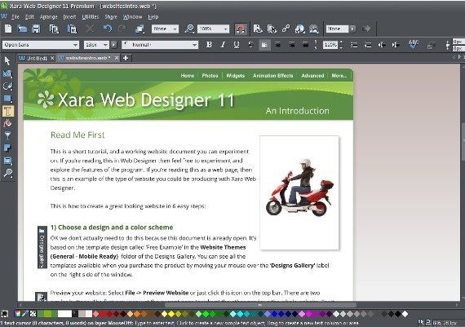Viewport: 465px width, 327px height.
Task: Click the Designs gallery side tab
Action: tap(42, 247)
